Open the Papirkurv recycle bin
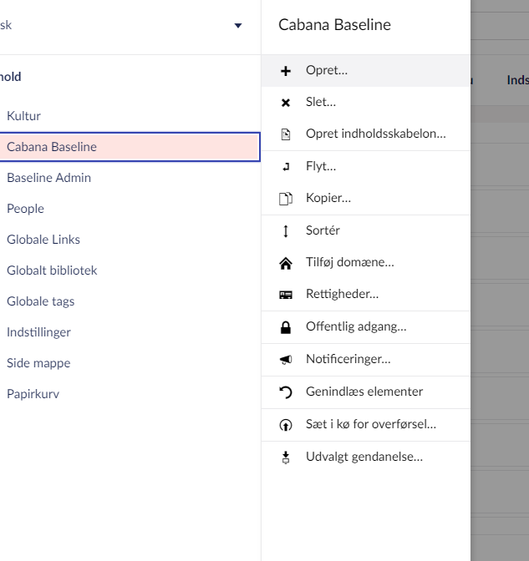Screen dimensions: 529x561 coord(33,394)
